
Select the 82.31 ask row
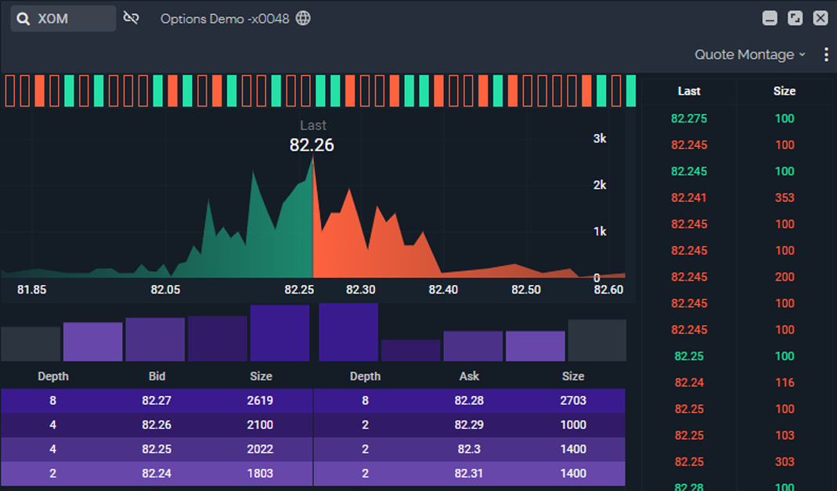coord(469,473)
